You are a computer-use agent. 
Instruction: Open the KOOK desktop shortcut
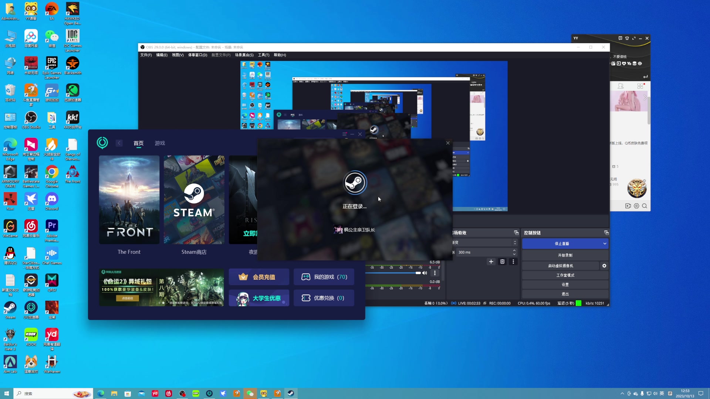click(x=31, y=337)
